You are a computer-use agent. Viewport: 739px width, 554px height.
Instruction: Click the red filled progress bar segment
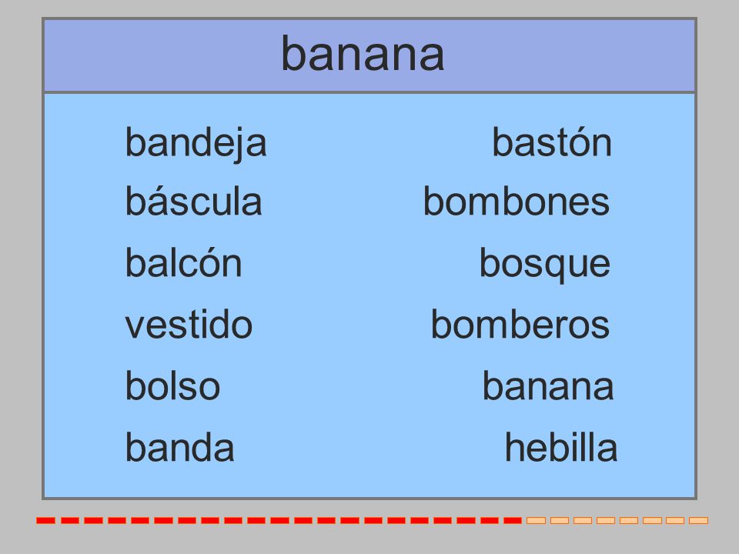pos(279,521)
